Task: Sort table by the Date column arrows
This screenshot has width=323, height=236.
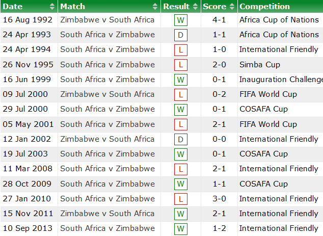Action: click(x=52, y=7)
